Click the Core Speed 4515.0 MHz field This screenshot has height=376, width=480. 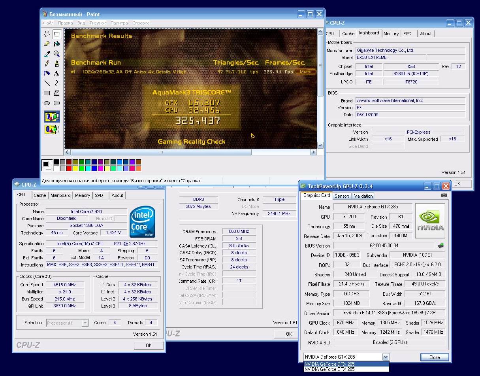click(x=66, y=285)
